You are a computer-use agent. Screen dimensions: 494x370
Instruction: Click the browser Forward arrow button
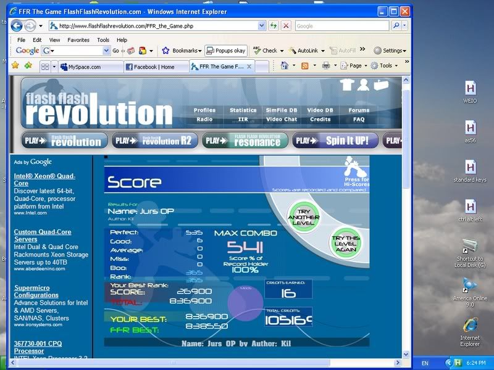[x=30, y=26]
